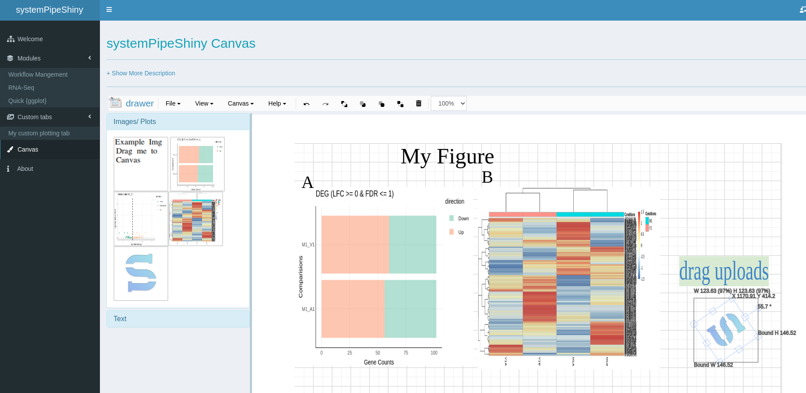Click the undo arrow icon
806x393 pixels.
pos(306,104)
